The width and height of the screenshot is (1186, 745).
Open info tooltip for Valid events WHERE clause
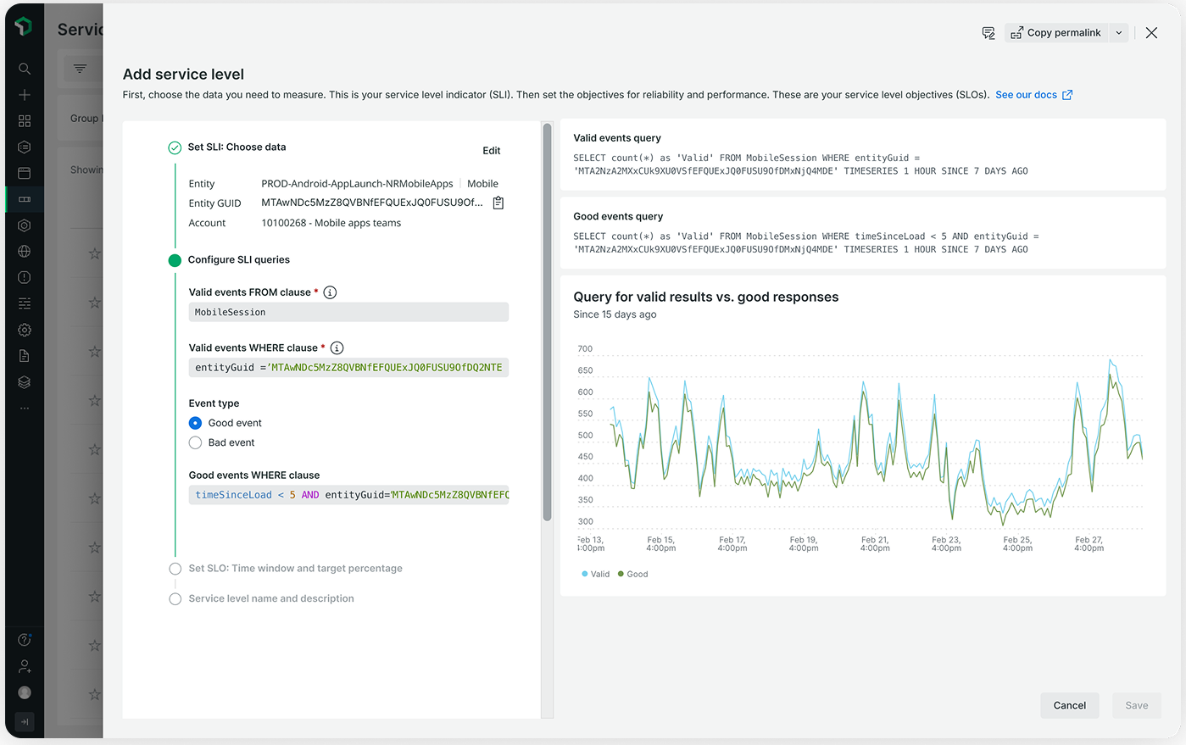point(337,347)
